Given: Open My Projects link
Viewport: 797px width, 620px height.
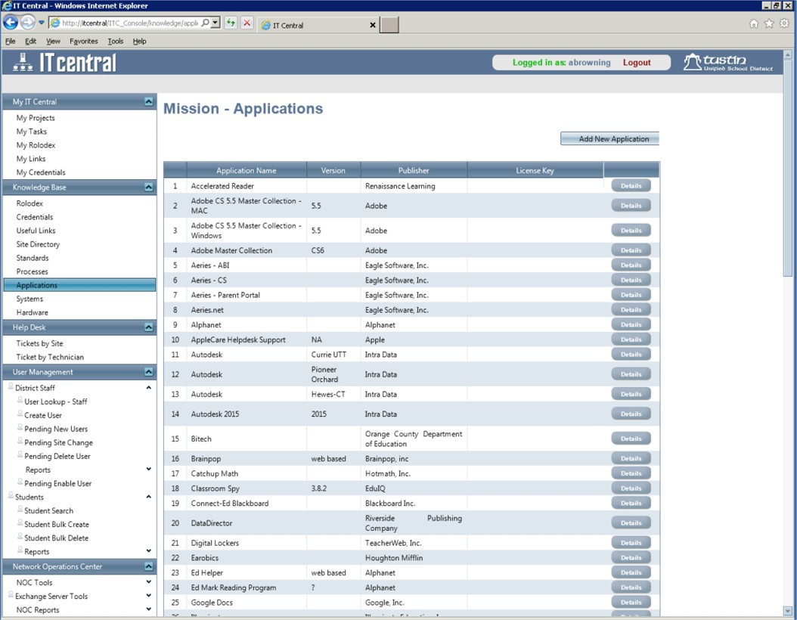Looking at the screenshot, I should coord(36,118).
